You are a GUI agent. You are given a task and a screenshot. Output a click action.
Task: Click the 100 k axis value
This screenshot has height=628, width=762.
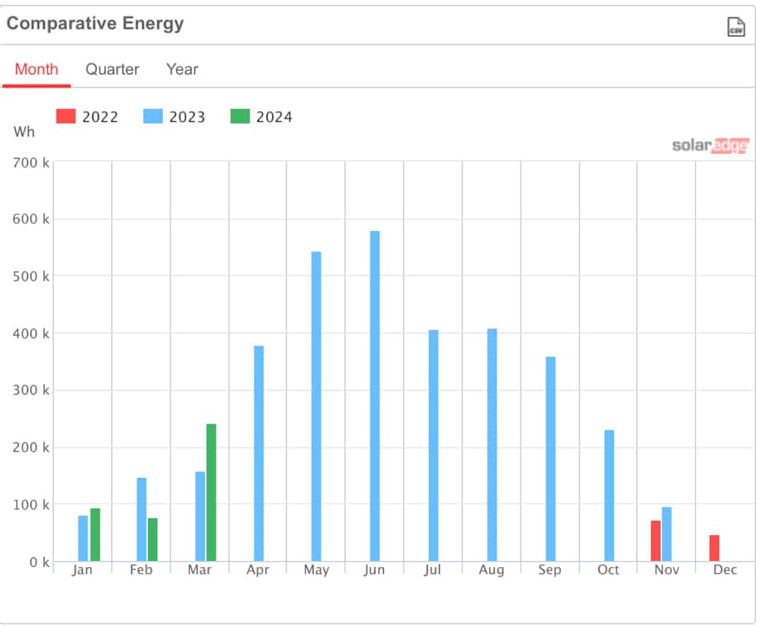pos(31,505)
